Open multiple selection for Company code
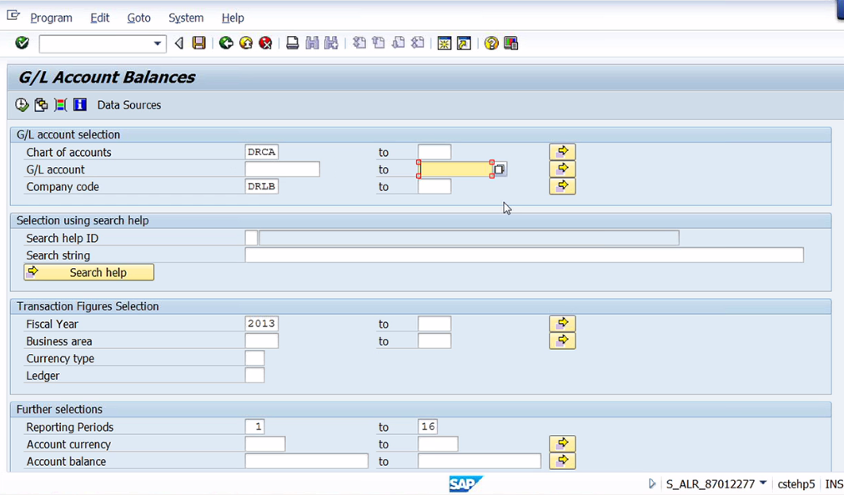Screen dimensions: 844x495 562,186
